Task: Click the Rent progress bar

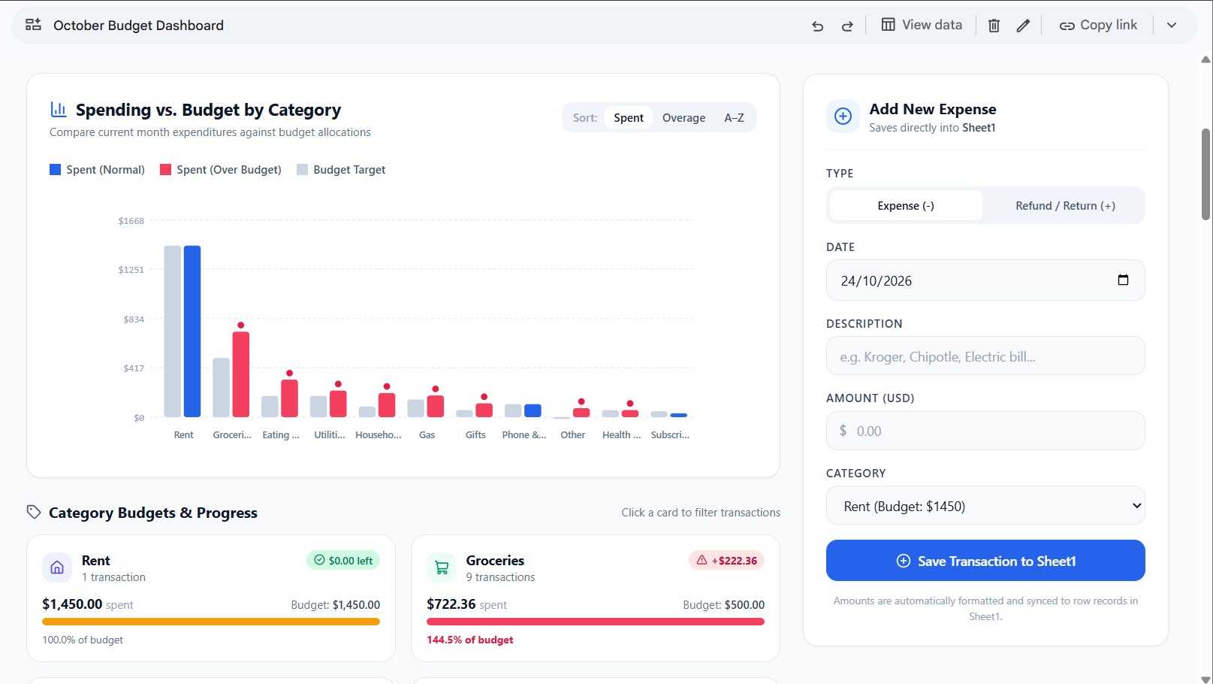Action: click(211, 622)
